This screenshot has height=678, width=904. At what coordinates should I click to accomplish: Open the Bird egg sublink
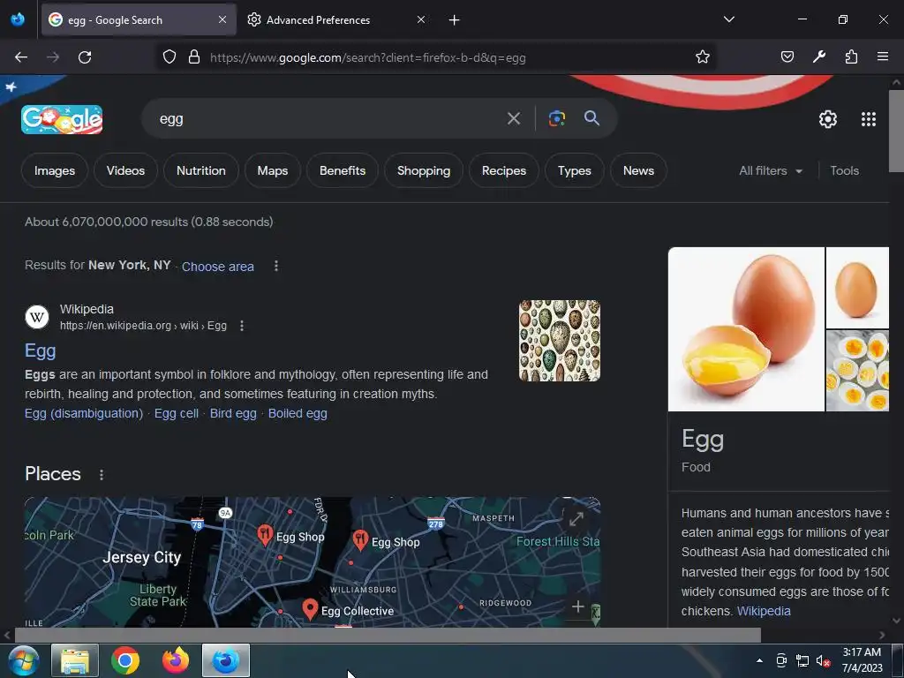point(233,413)
